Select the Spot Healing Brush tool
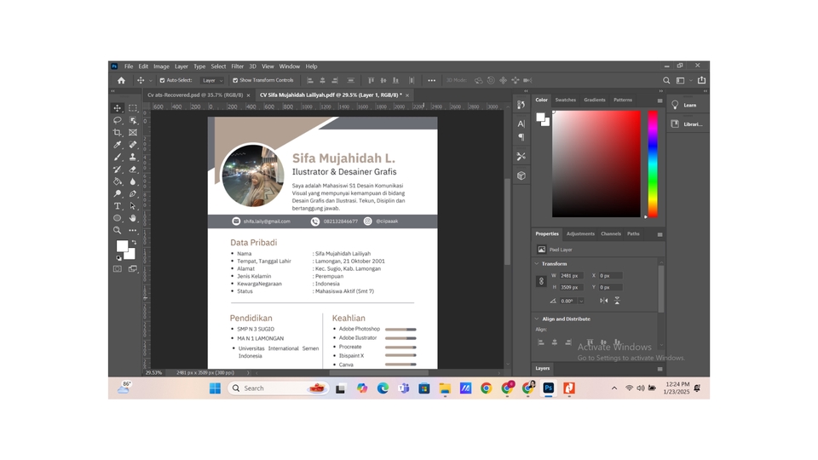 (x=133, y=145)
